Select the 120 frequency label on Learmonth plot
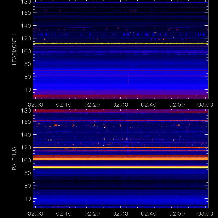Screen dimensions: 218x218 (x=26, y=38)
